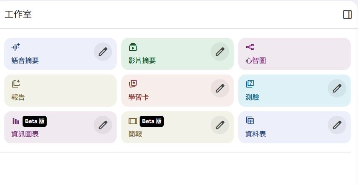This screenshot has width=358, height=185.
Task: Click the 測驗 quiz icon
Action: (x=250, y=84)
